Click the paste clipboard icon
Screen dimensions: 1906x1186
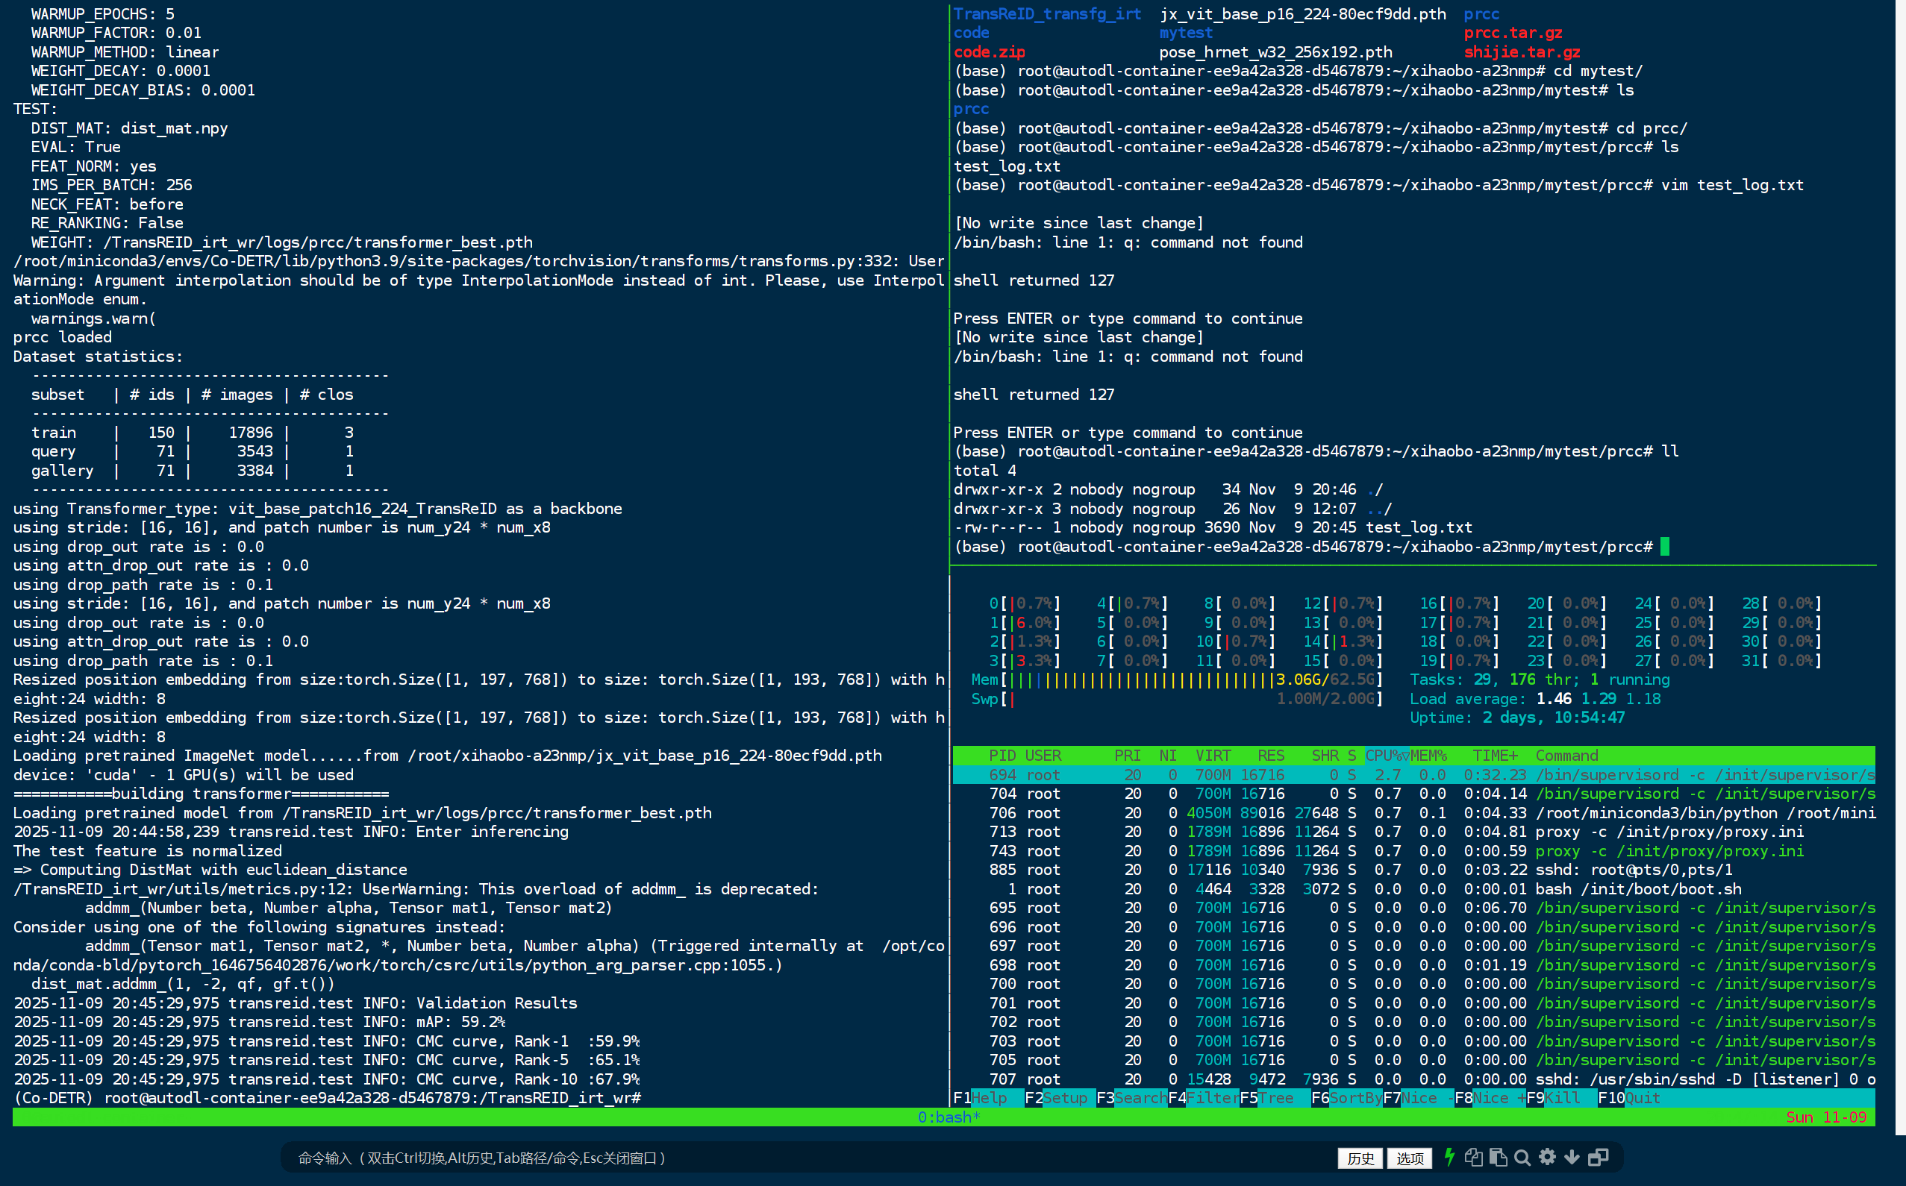1497,1157
